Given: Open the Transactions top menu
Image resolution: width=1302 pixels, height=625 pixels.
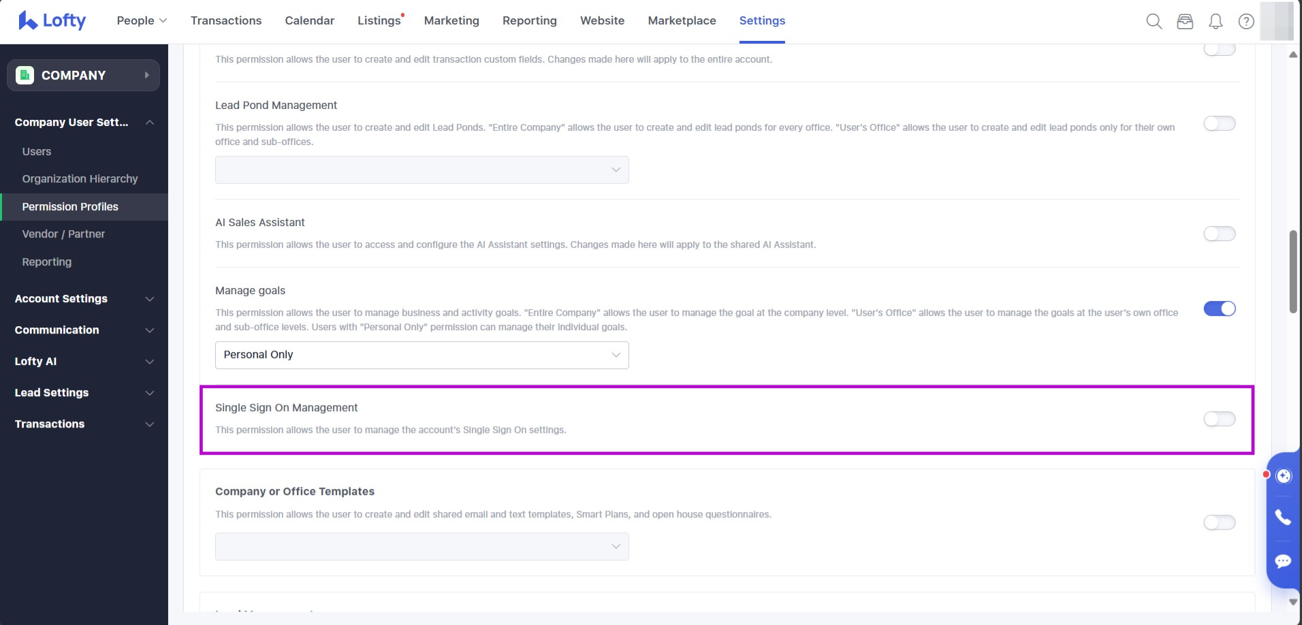Looking at the screenshot, I should [226, 20].
